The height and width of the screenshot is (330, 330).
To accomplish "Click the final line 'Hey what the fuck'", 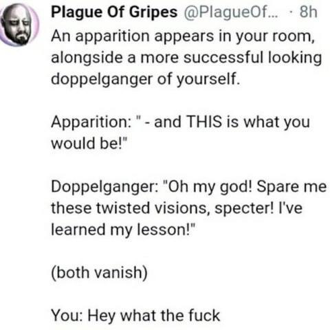I will click(154, 316).
